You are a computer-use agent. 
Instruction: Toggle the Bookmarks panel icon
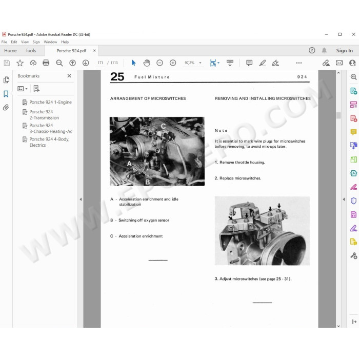6,94
